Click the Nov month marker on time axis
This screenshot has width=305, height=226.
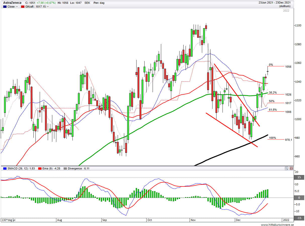point(193,220)
